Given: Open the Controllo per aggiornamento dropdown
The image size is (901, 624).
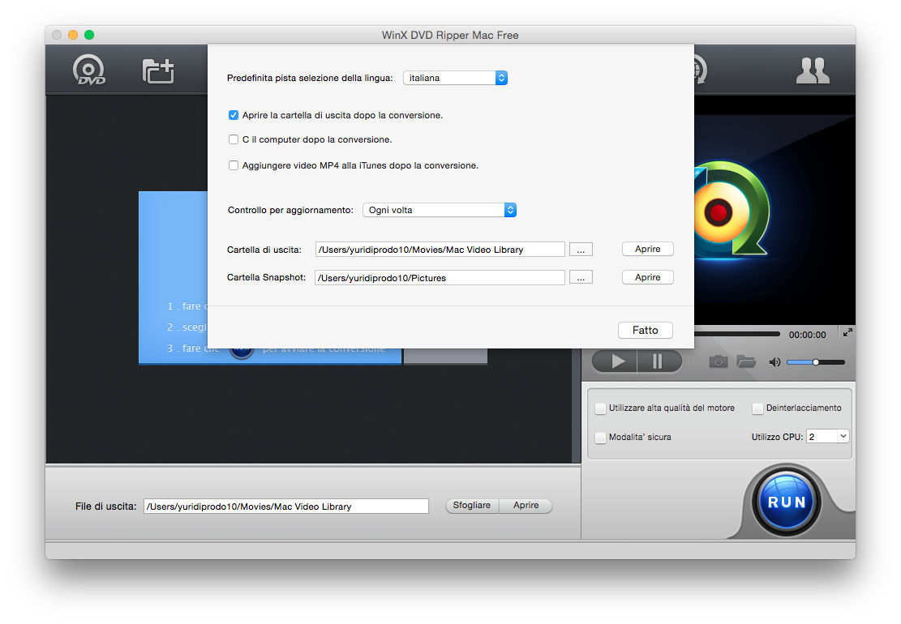Looking at the screenshot, I should (440, 210).
